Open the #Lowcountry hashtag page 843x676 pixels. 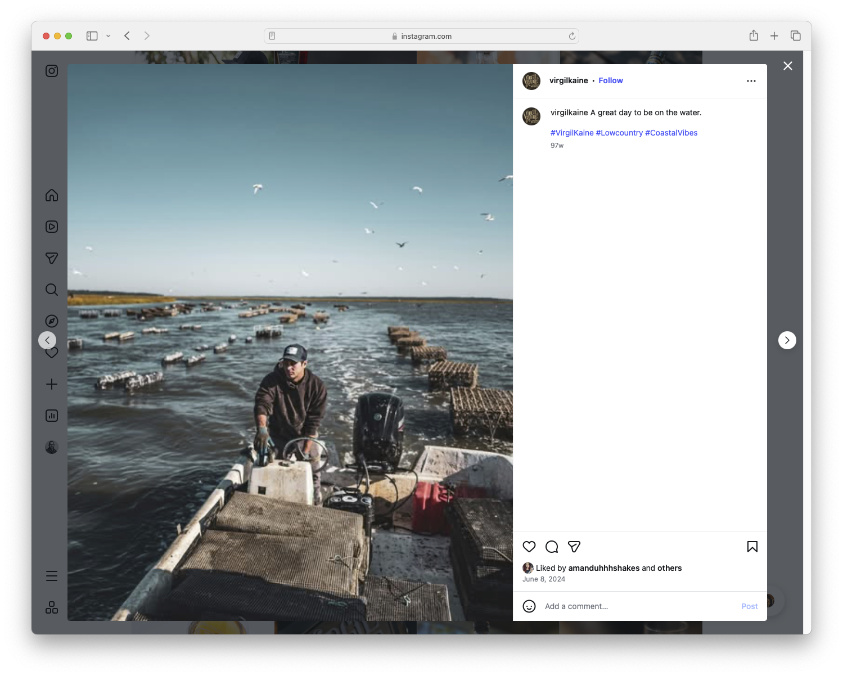click(619, 133)
